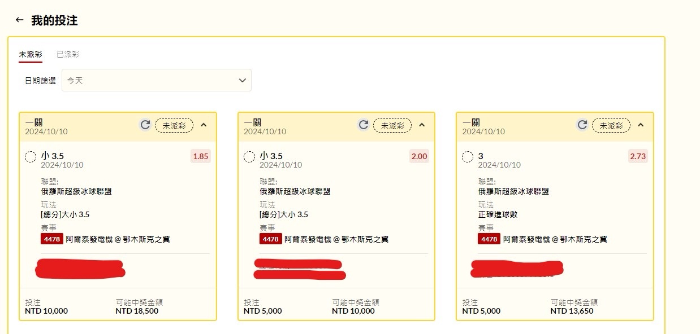Screen dimensions: 700x334
Task: Go back using the arrow beside 我的投注
Action: [x=19, y=20]
